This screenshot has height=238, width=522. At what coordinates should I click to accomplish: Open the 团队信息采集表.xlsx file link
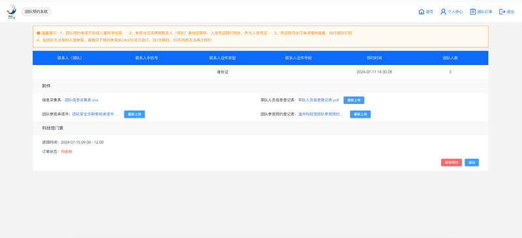pos(82,100)
